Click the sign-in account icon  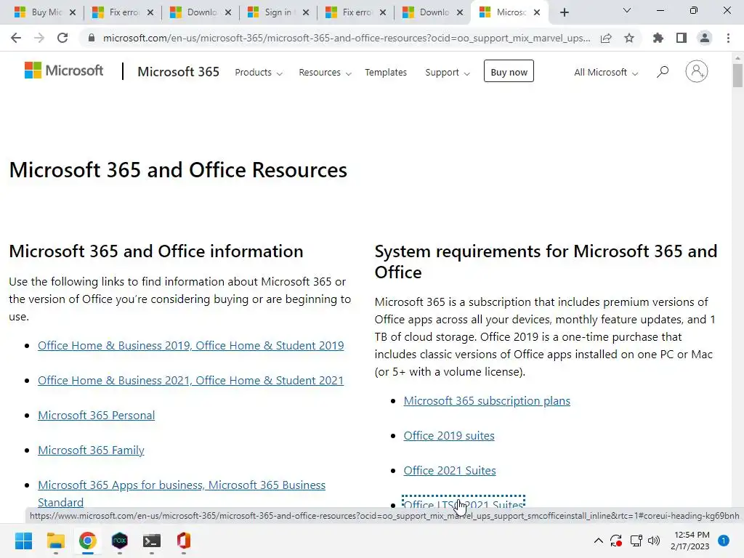[697, 72]
